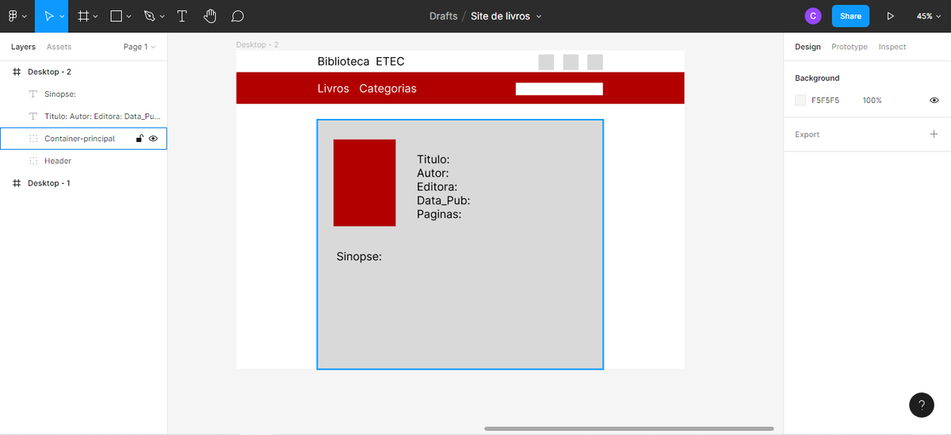Image resolution: width=951 pixels, height=435 pixels.
Task: Click the Biblioteca ETEC text on canvas
Action: tap(361, 62)
